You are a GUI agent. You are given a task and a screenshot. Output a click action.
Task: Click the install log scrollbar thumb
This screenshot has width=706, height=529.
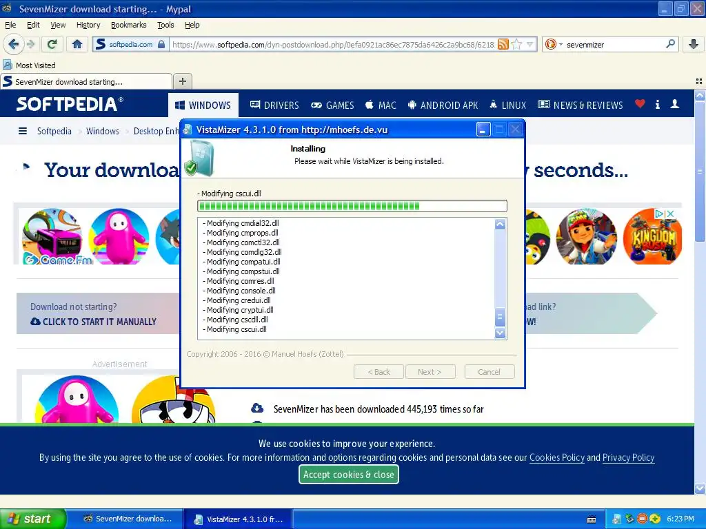[500, 317]
